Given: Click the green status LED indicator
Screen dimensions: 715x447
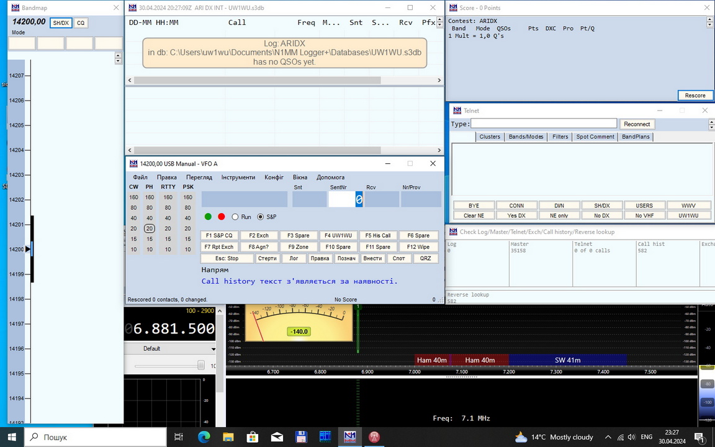Looking at the screenshot, I should pyautogui.click(x=209, y=217).
